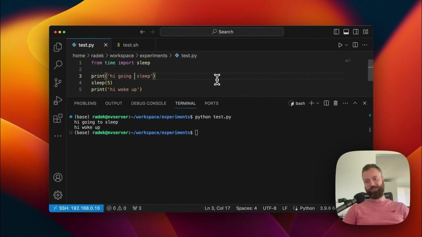Select the workspace breadcrumb
This screenshot has width=422, height=237.
point(122,56)
